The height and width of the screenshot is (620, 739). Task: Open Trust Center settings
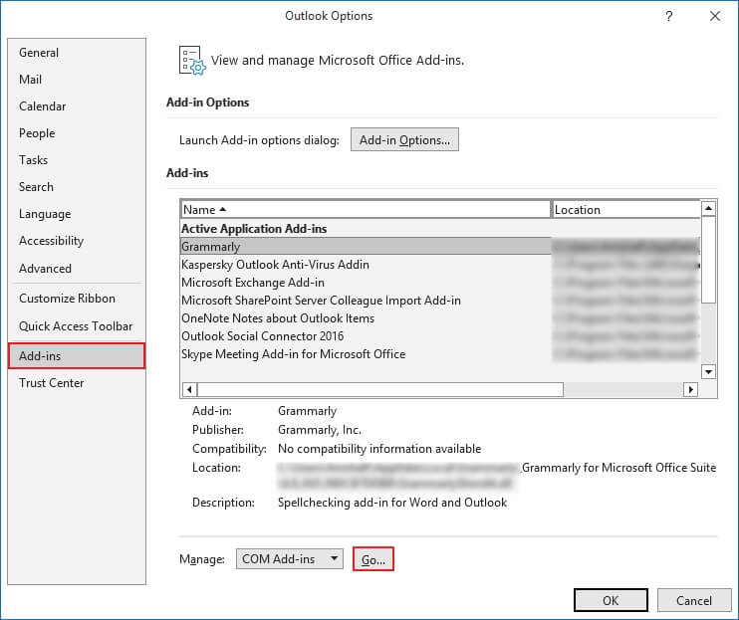click(x=77, y=383)
